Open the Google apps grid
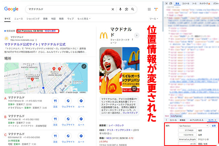This screenshot has width=219, height=146. (149, 9)
